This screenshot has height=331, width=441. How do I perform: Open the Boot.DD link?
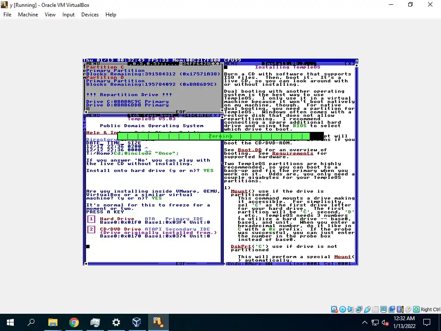point(250,150)
